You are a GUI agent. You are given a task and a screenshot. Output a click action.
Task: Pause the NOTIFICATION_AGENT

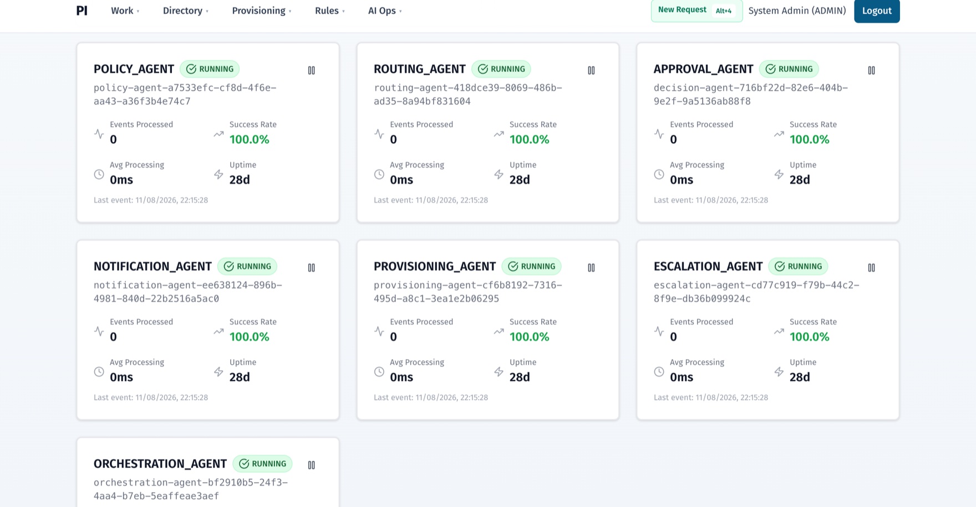311,267
